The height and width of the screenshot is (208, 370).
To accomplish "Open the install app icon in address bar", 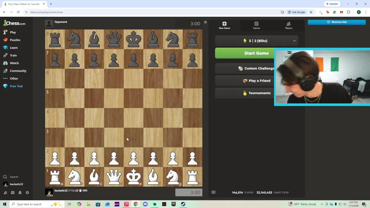I will [282, 12].
